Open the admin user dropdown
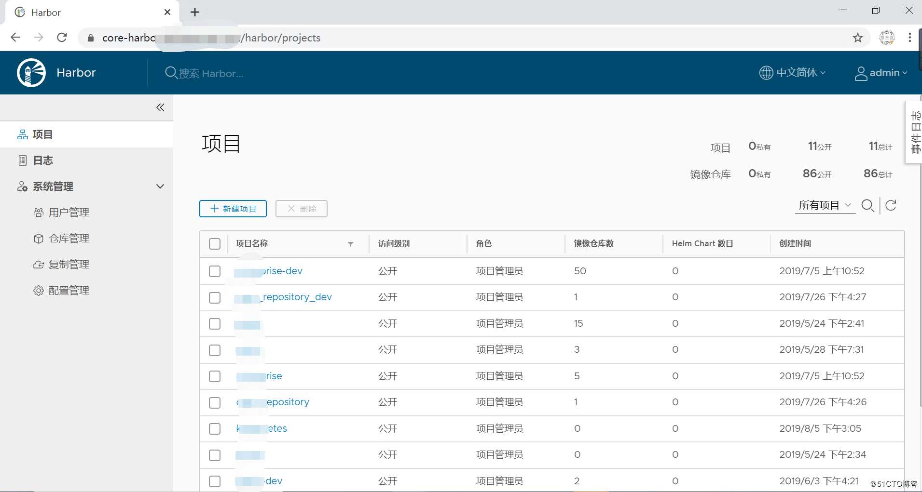 [881, 73]
